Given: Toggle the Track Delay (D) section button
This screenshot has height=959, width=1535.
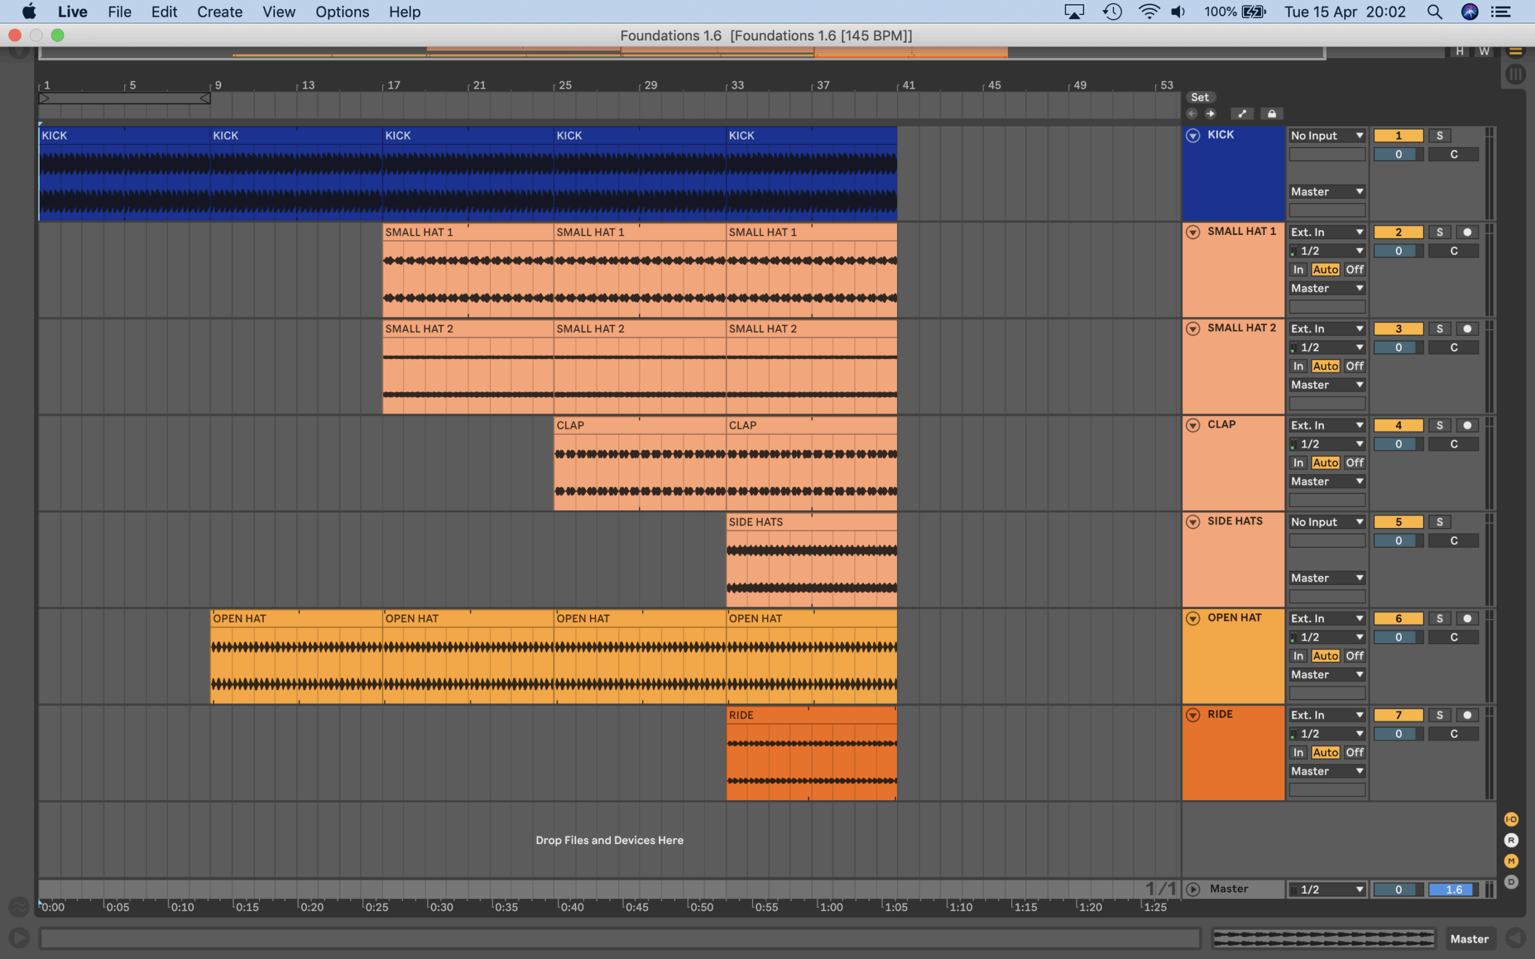Looking at the screenshot, I should pyautogui.click(x=1511, y=882).
